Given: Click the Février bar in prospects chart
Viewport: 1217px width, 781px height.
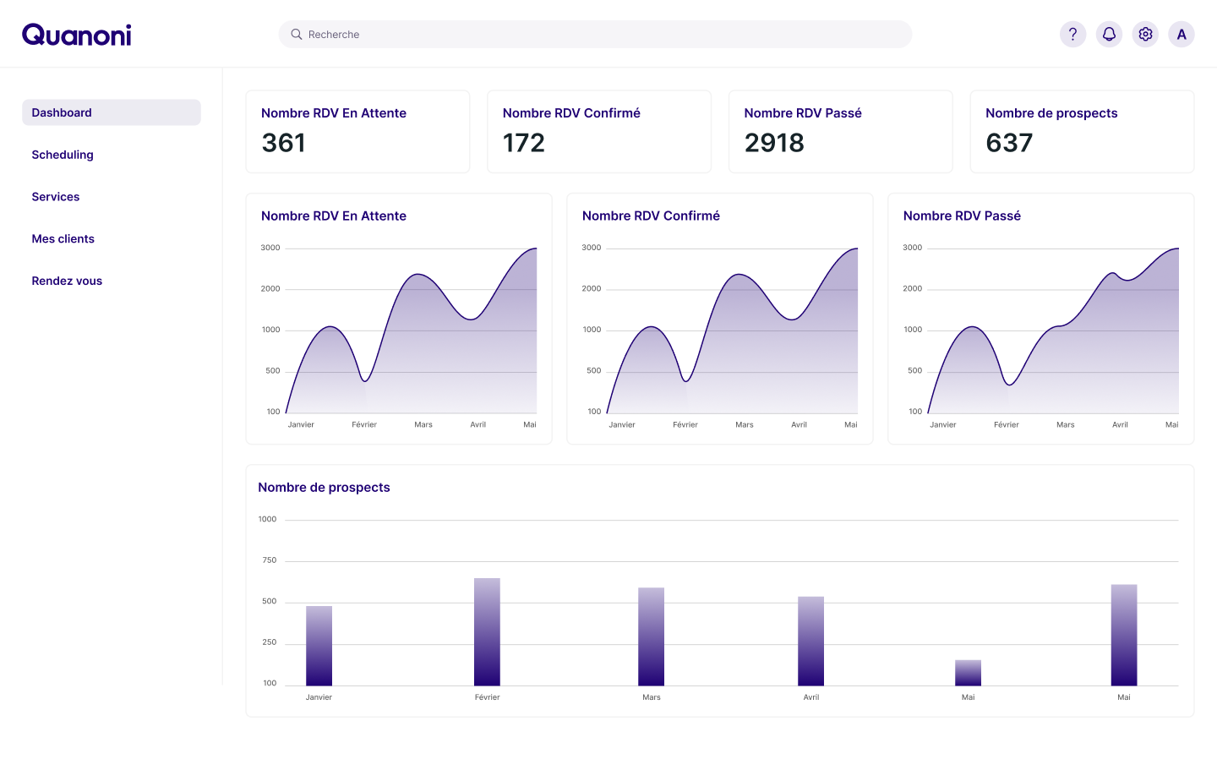Looking at the screenshot, I should (x=487, y=631).
